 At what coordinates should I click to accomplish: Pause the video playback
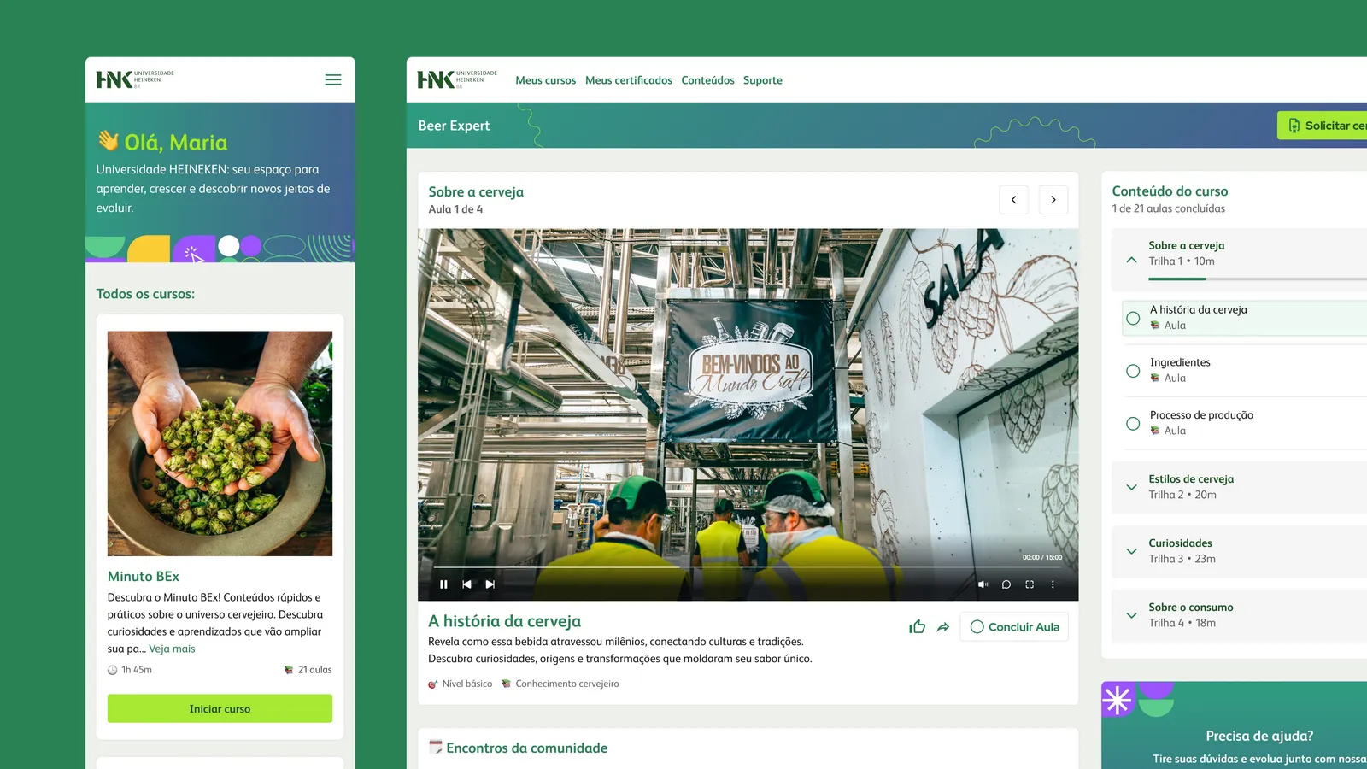coord(443,584)
